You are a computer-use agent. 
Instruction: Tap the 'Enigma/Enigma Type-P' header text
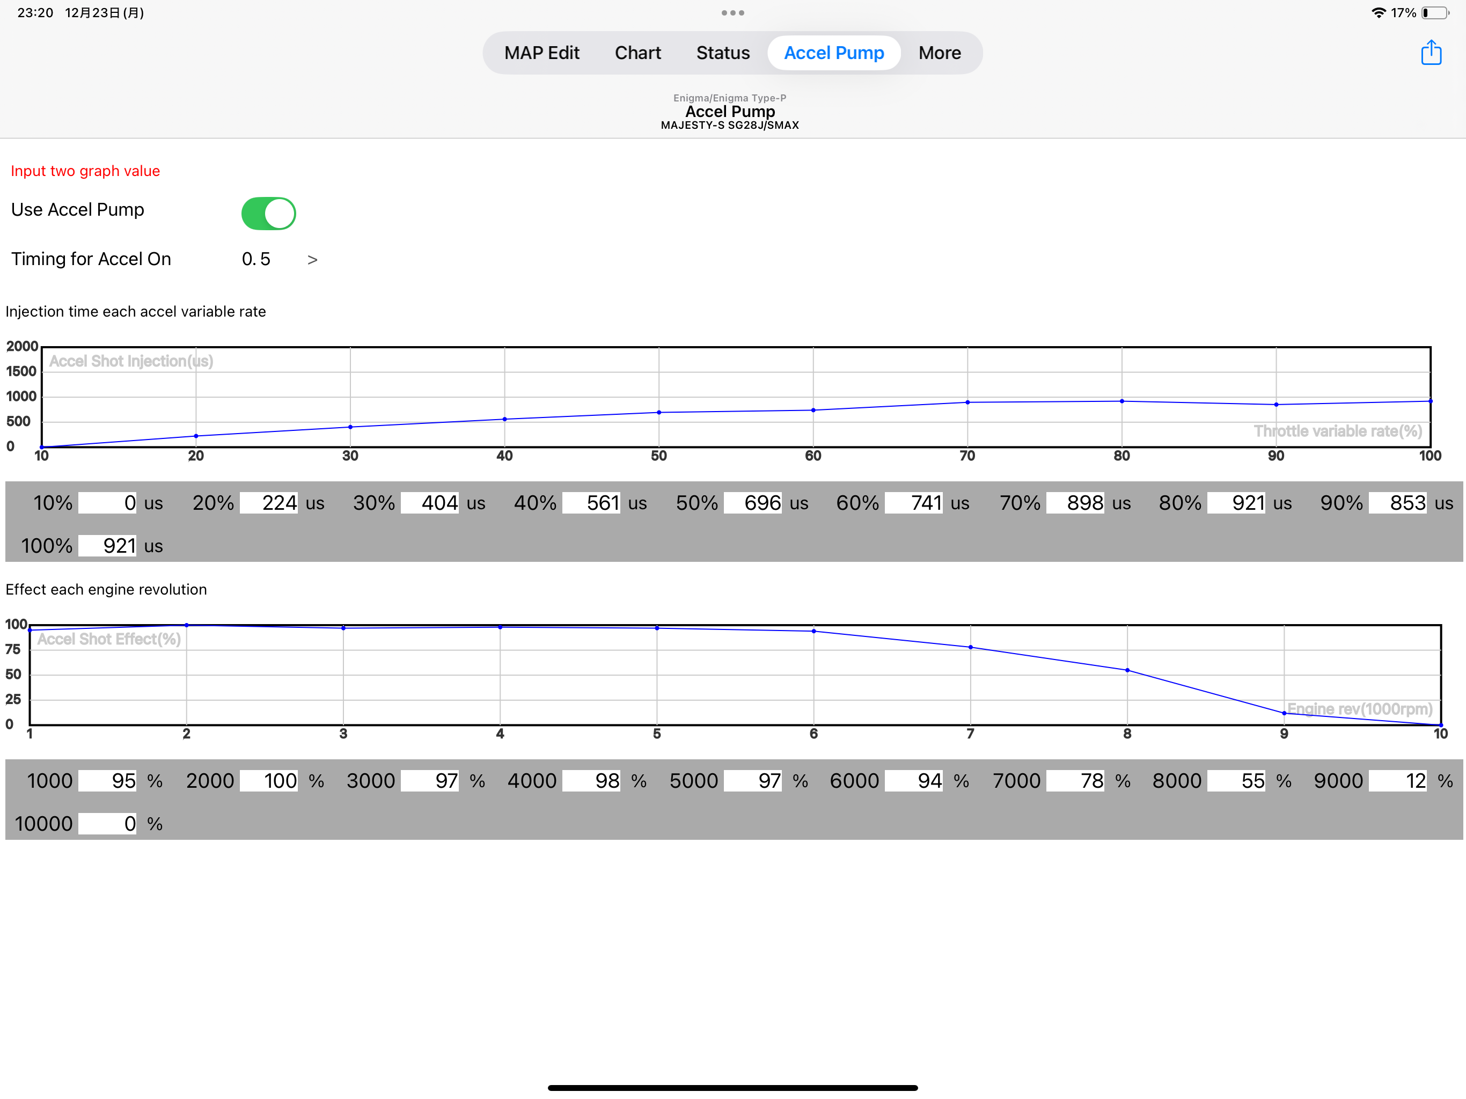730,98
